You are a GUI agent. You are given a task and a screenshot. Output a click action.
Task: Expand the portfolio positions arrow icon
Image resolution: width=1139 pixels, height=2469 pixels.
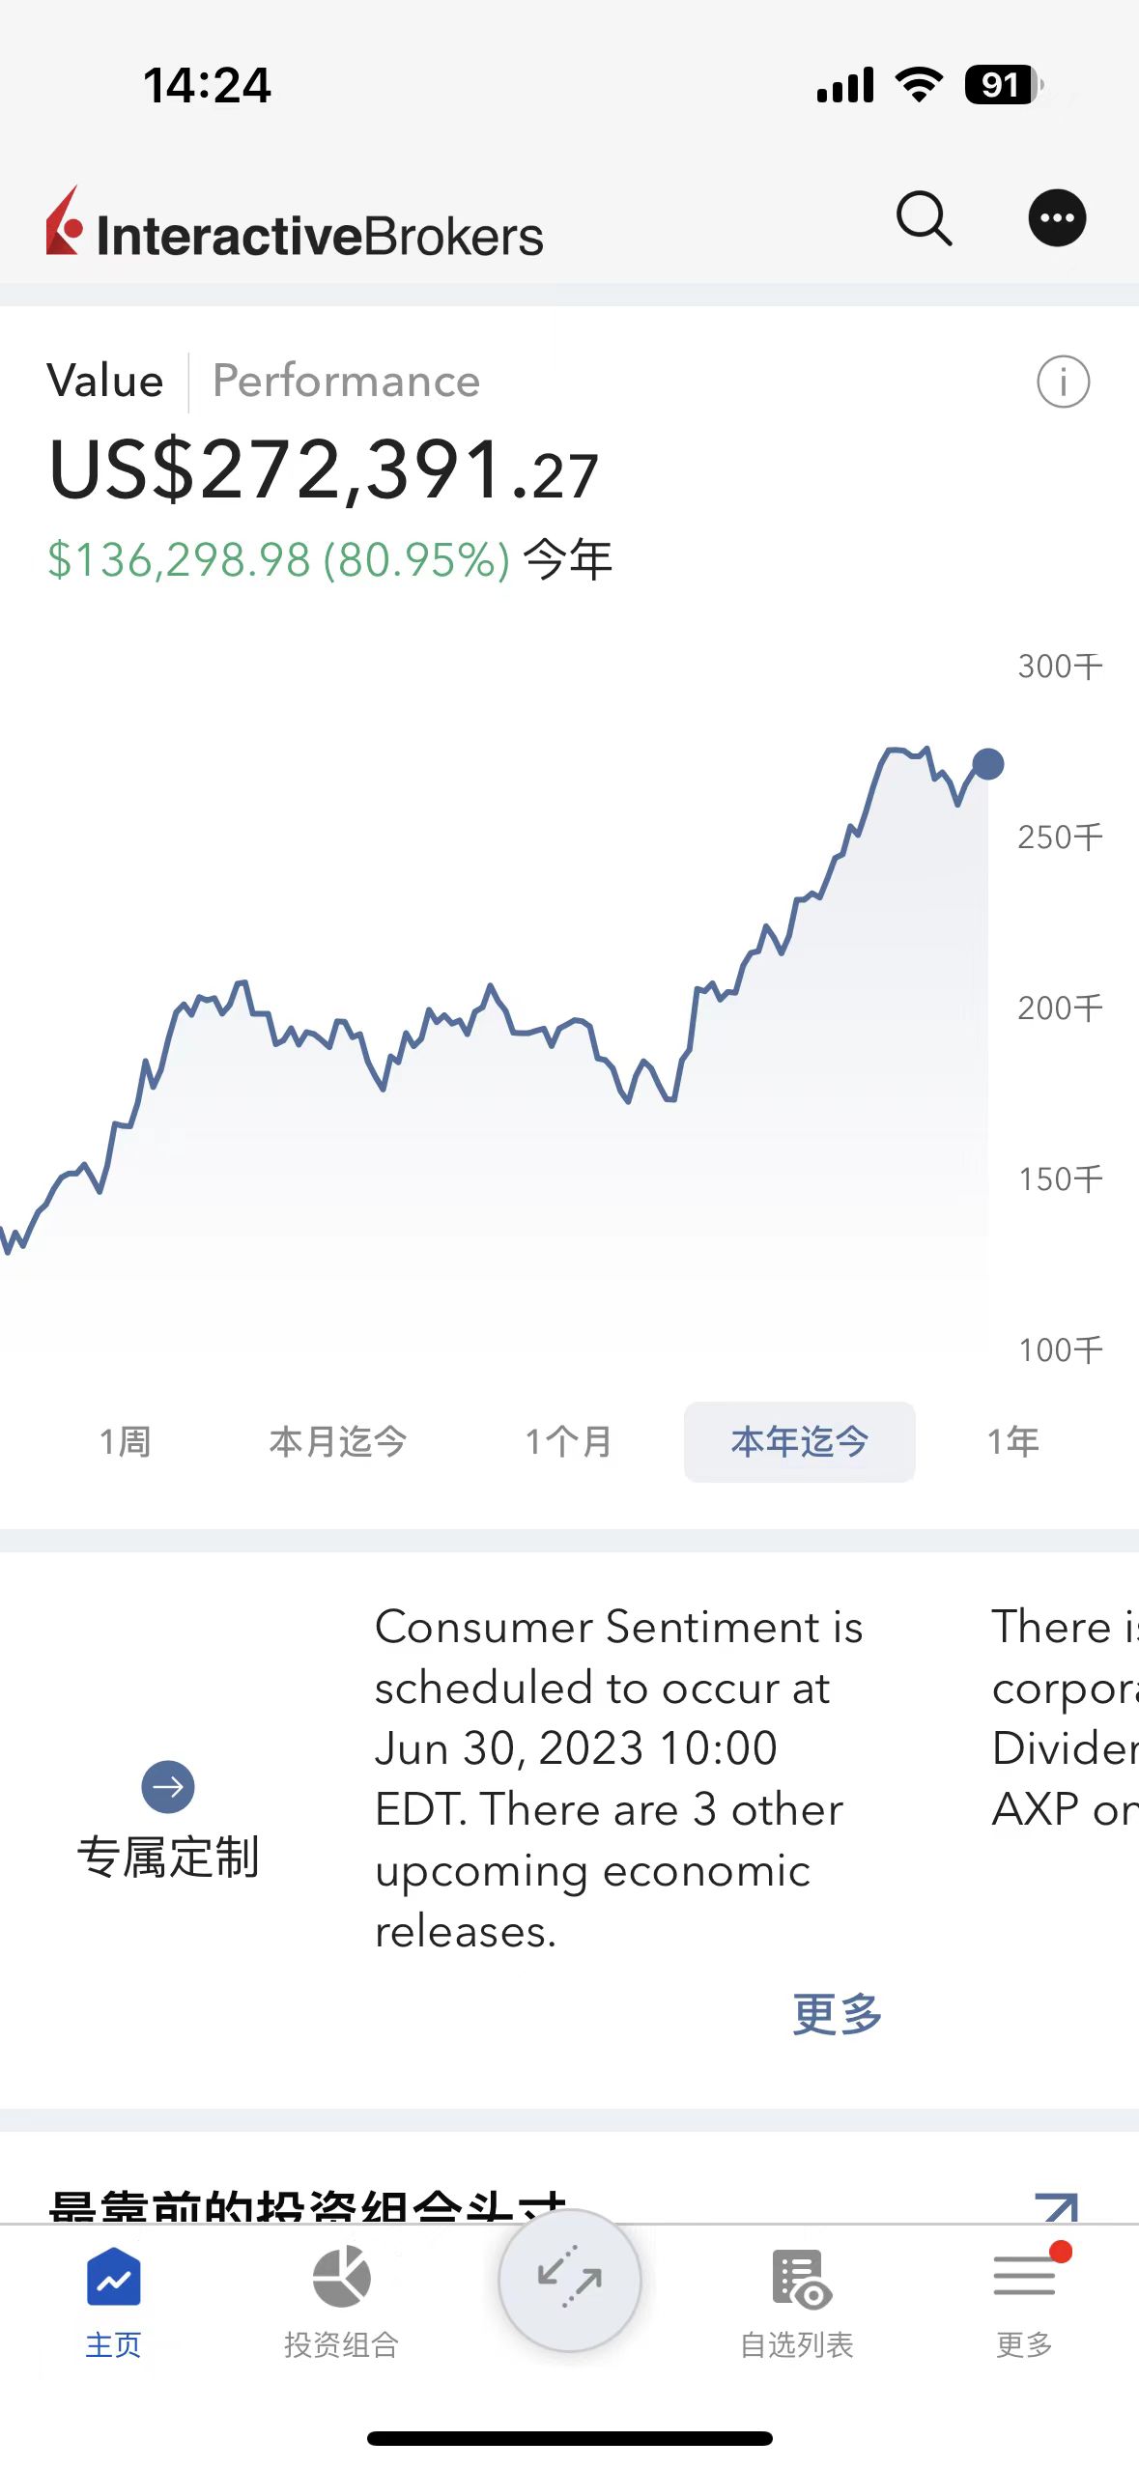(x=1056, y=2207)
